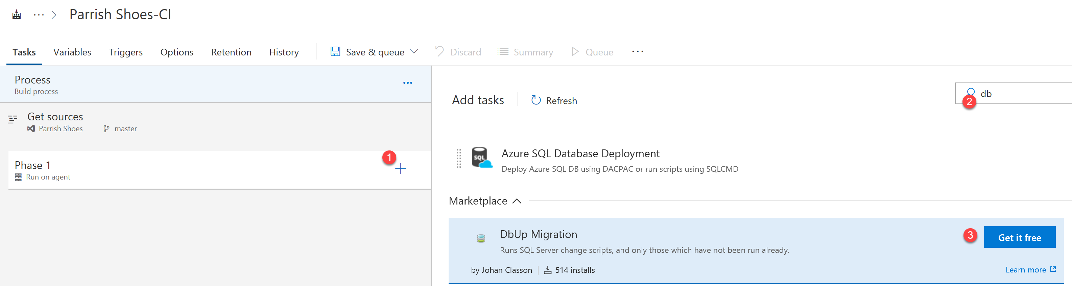Click the plus icon on Phase 1
The height and width of the screenshot is (286, 1072).
[400, 169]
